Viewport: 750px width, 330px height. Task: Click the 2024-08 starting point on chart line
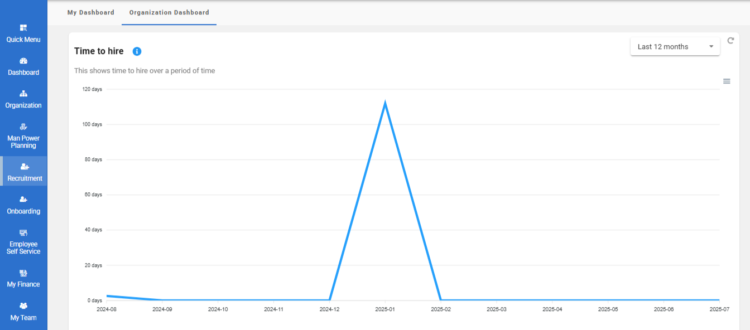point(107,296)
